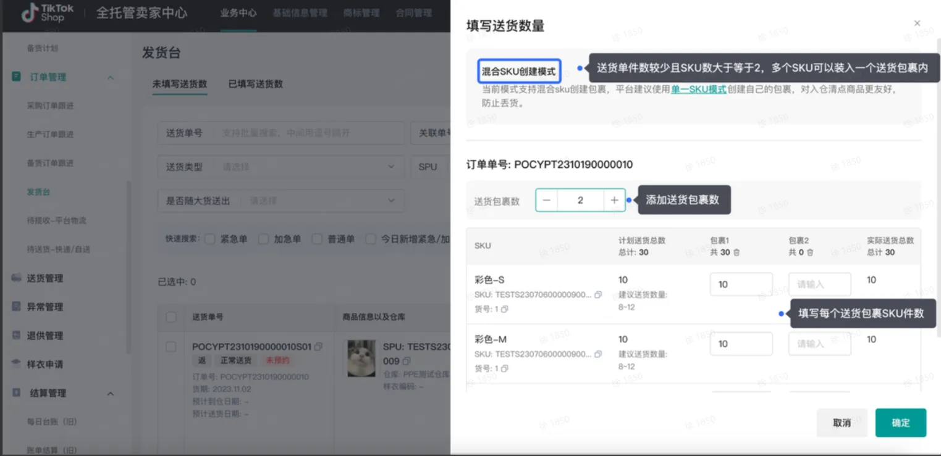941x456 pixels.
Task: Open the 业务中心 top menu
Action: click(238, 13)
